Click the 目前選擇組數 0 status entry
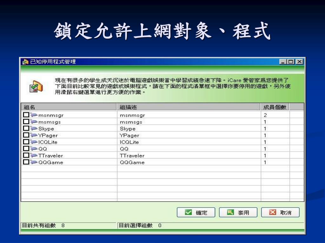This screenshot has height=243, width=325. click(211, 225)
